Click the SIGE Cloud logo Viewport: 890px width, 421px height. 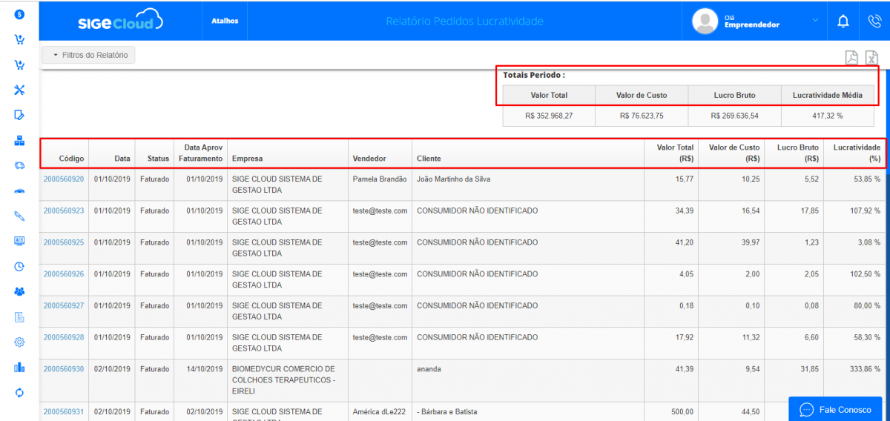pyautogui.click(x=120, y=20)
